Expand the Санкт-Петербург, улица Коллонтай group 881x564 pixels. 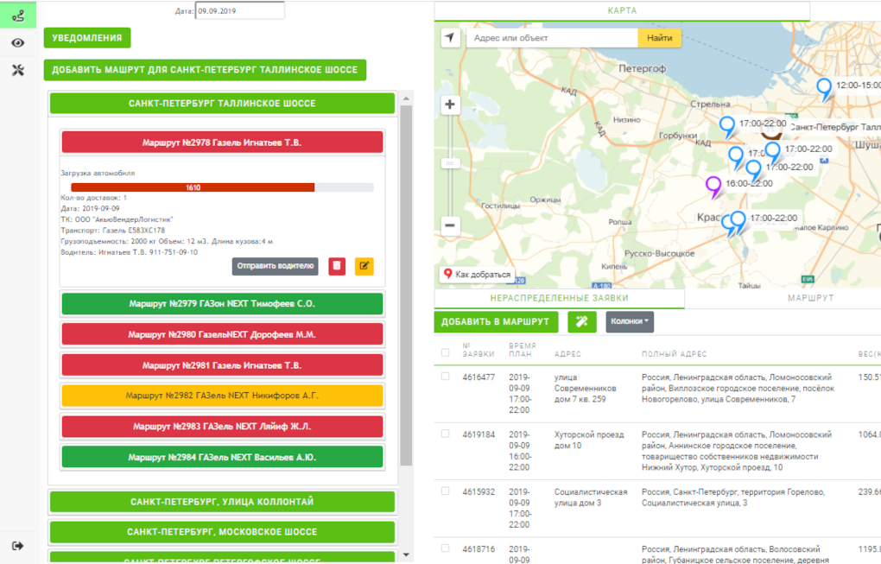223,502
